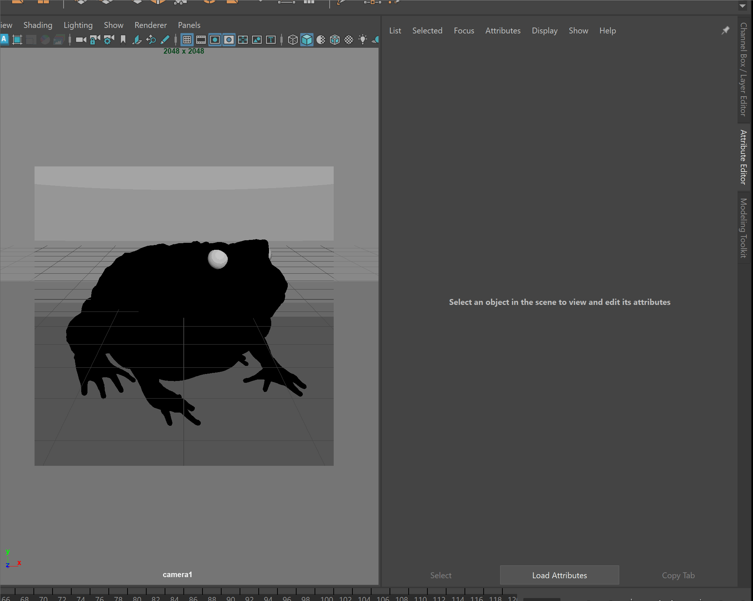Screen dimensions: 753x601
Task: Expand the Attributes menu in Attribute Editor
Action: point(502,30)
